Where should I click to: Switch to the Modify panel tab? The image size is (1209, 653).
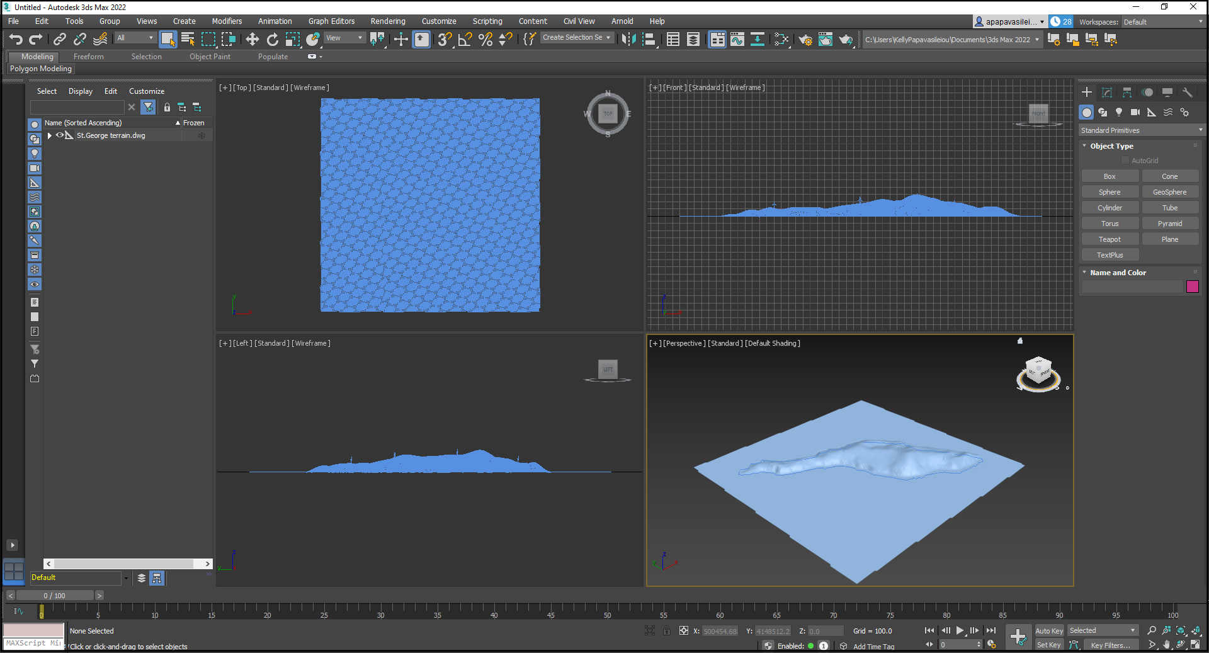coord(1107,93)
